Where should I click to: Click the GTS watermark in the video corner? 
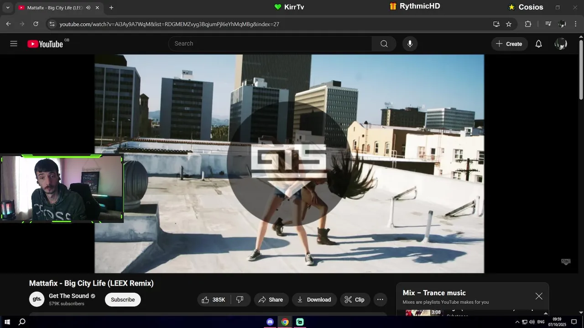click(x=566, y=261)
